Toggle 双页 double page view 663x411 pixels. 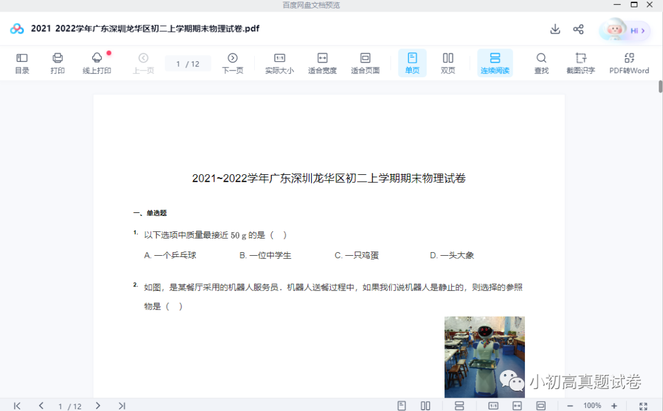448,63
